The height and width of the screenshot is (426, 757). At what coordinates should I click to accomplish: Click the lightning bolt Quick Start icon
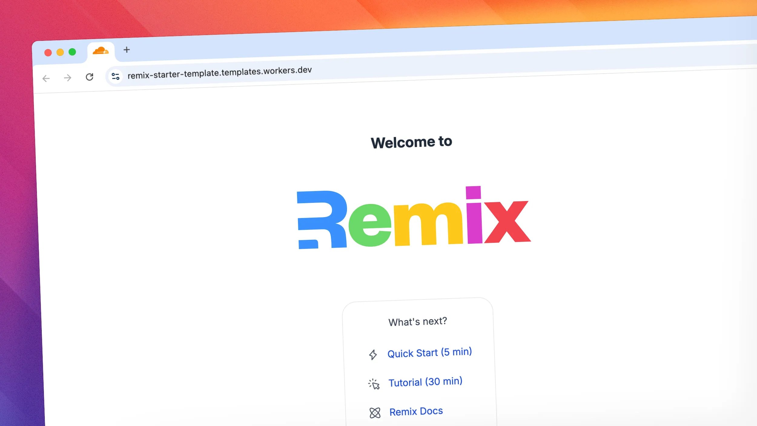[x=373, y=355]
